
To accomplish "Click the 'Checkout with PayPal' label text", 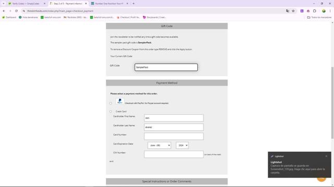I will [x=147, y=103].
